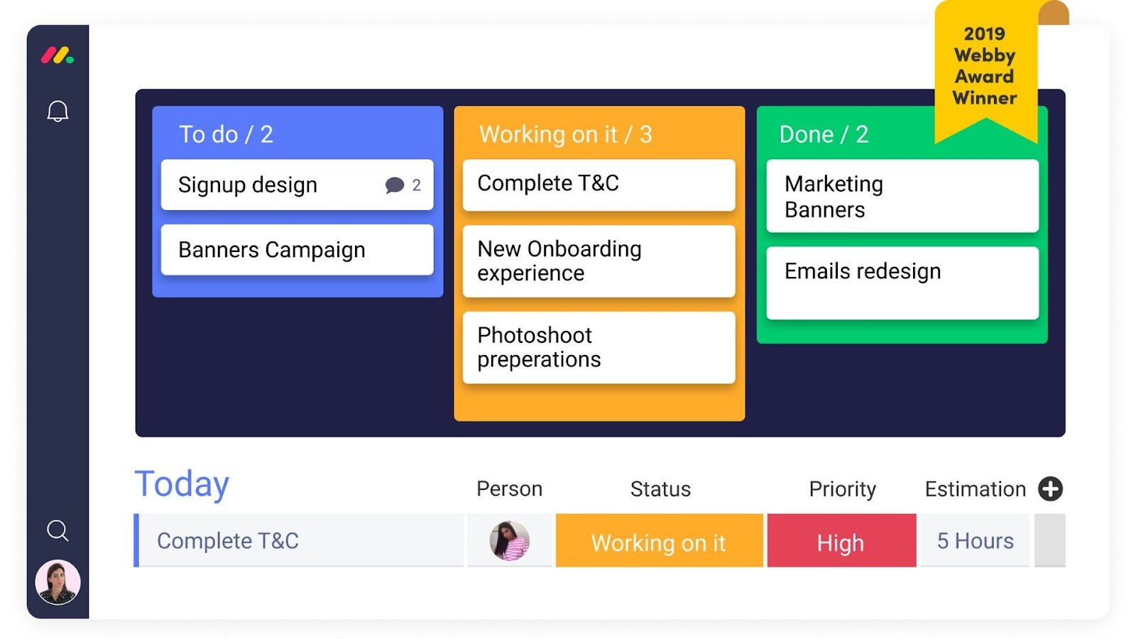Click the assignee avatar on Complete T&C row
The width and height of the screenshot is (1136, 639).
click(x=508, y=540)
